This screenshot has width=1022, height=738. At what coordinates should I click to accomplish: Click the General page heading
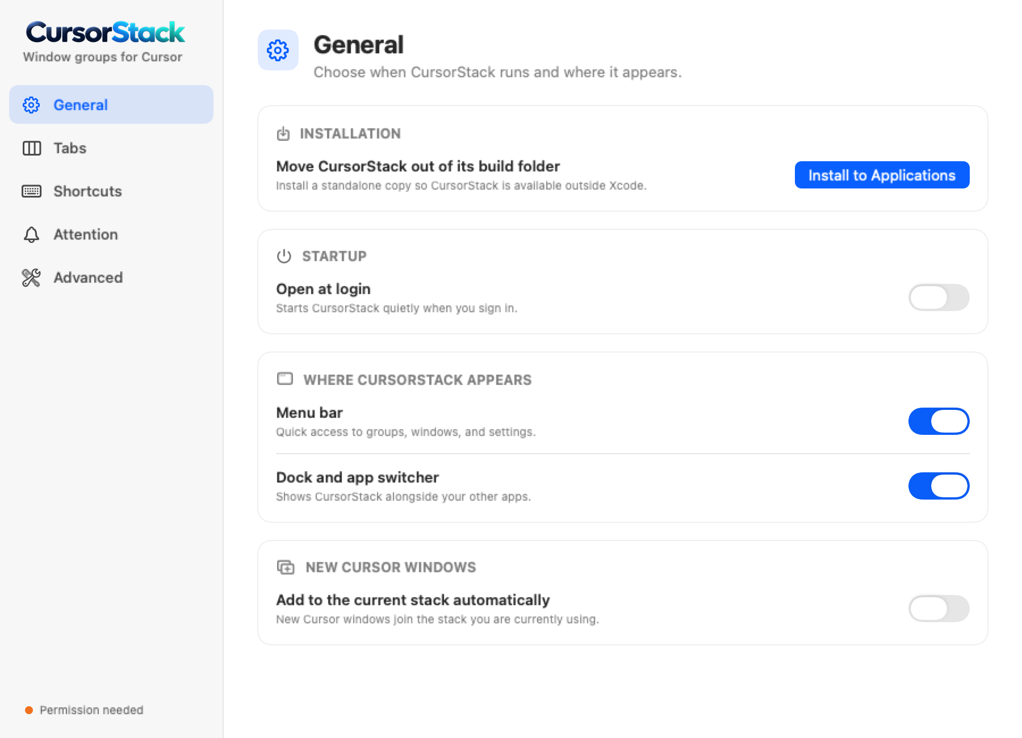359,45
